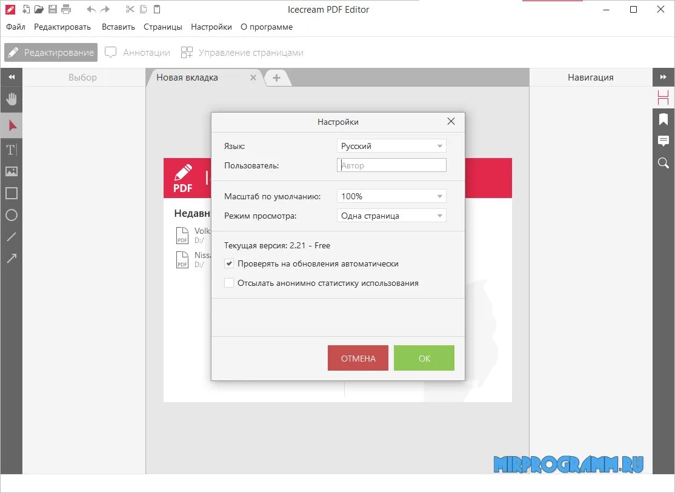Switch to Управление страницами mode
675x493 pixels.
click(x=242, y=53)
